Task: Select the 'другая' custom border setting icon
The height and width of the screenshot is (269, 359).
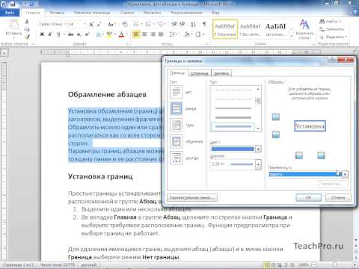Action: [177, 158]
